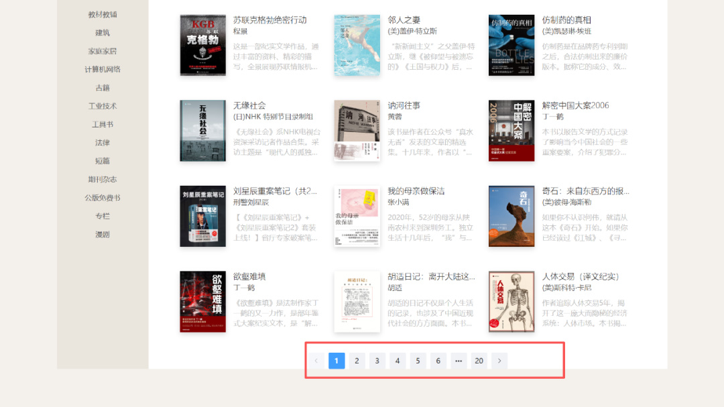The image size is (724, 407).
Task: Open the 欲壑难填 book cover
Action: pyautogui.click(x=202, y=302)
